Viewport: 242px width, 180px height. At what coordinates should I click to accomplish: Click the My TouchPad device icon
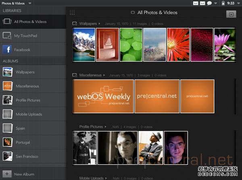point(7,36)
